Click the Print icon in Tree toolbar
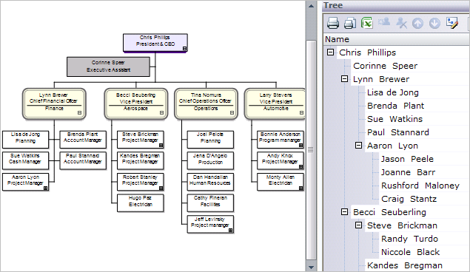The image size is (470, 272). tap(333, 23)
